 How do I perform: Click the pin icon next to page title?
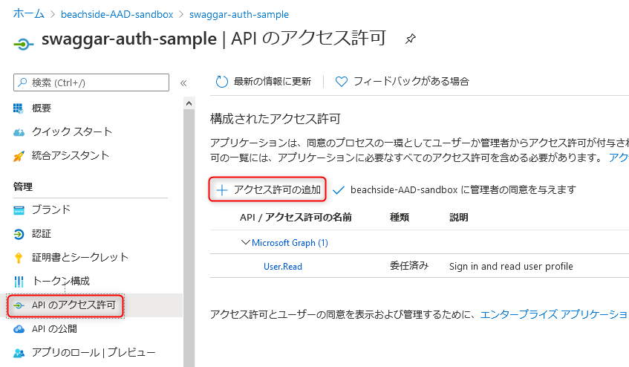[x=410, y=39]
